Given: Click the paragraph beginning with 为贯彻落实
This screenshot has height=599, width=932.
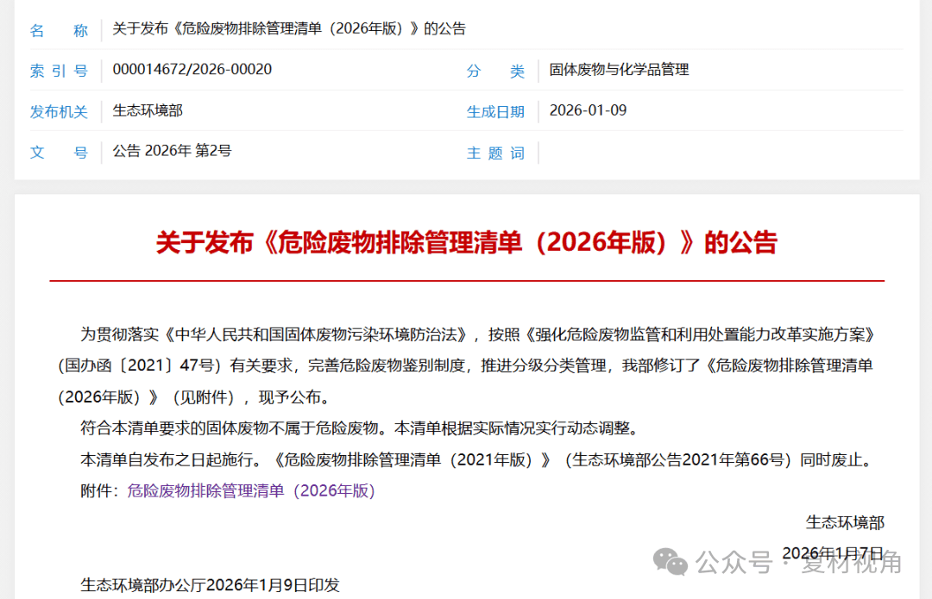Looking at the screenshot, I should click(x=466, y=365).
